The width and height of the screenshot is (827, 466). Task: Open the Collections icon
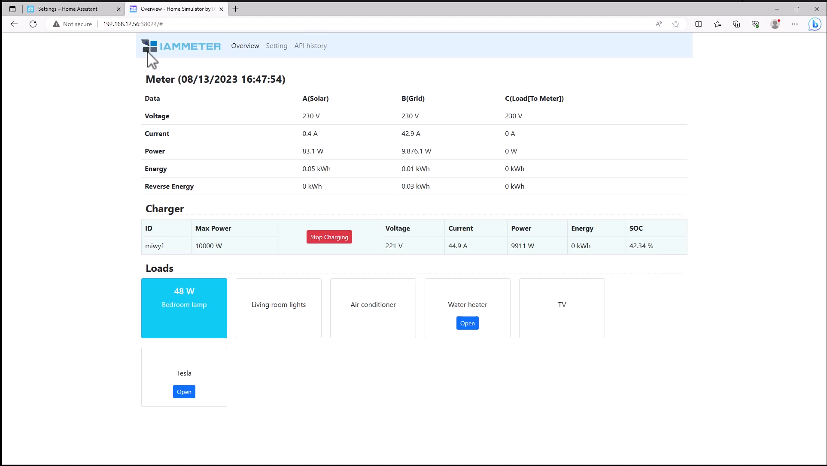pos(736,24)
